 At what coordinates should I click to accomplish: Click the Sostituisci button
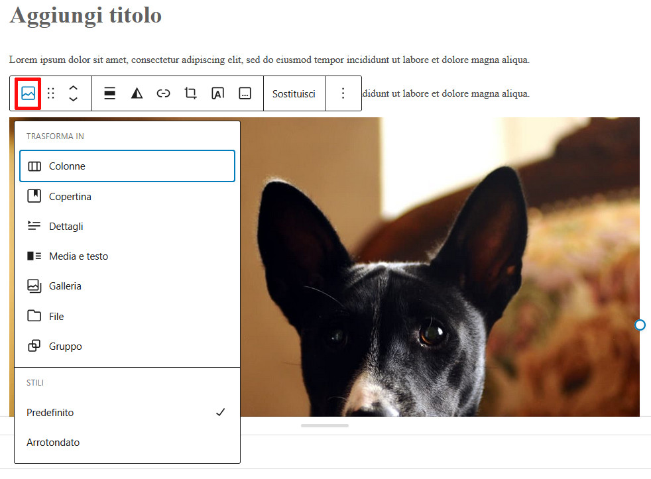(294, 94)
